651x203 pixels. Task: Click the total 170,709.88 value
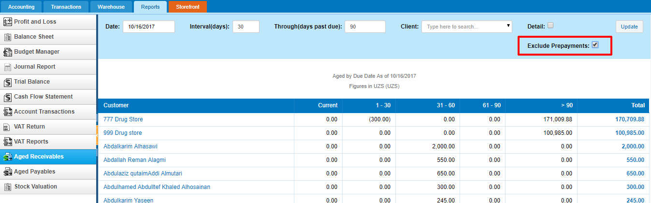pyautogui.click(x=630, y=119)
